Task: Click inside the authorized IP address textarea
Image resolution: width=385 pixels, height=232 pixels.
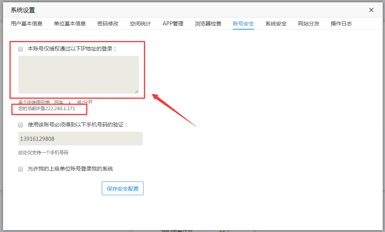Action: (x=78, y=74)
